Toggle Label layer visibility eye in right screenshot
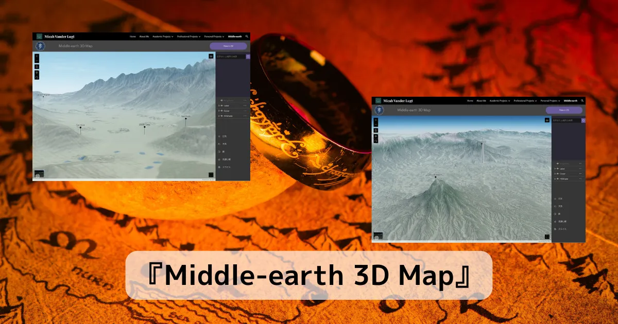Image resolution: width=618 pixels, height=324 pixels. click(x=558, y=169)
